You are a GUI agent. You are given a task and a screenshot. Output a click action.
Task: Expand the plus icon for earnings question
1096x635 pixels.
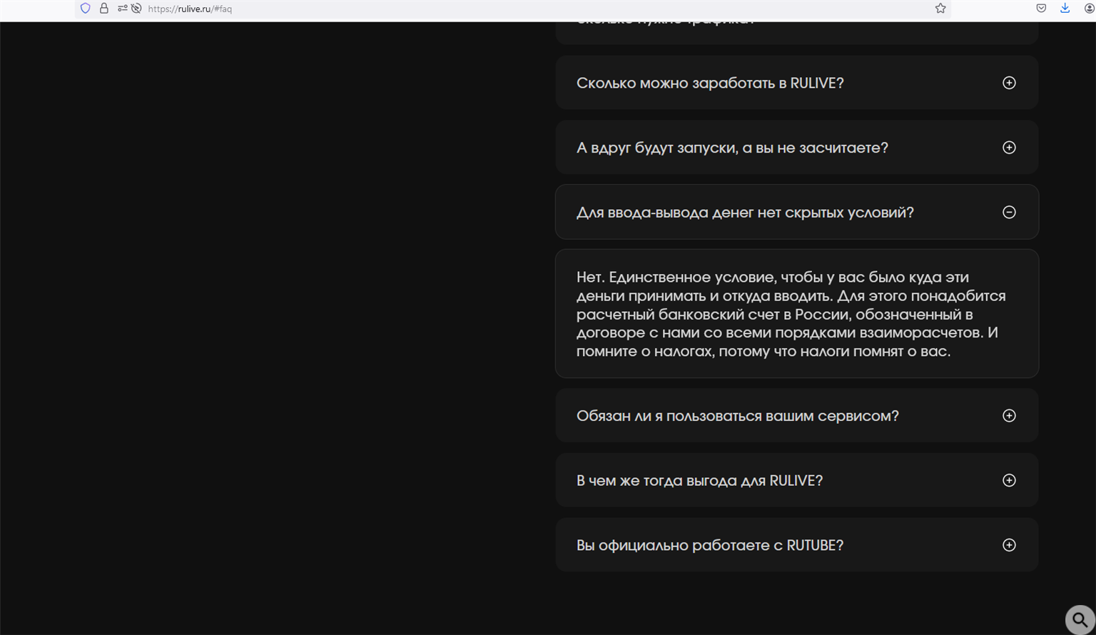1009,83
